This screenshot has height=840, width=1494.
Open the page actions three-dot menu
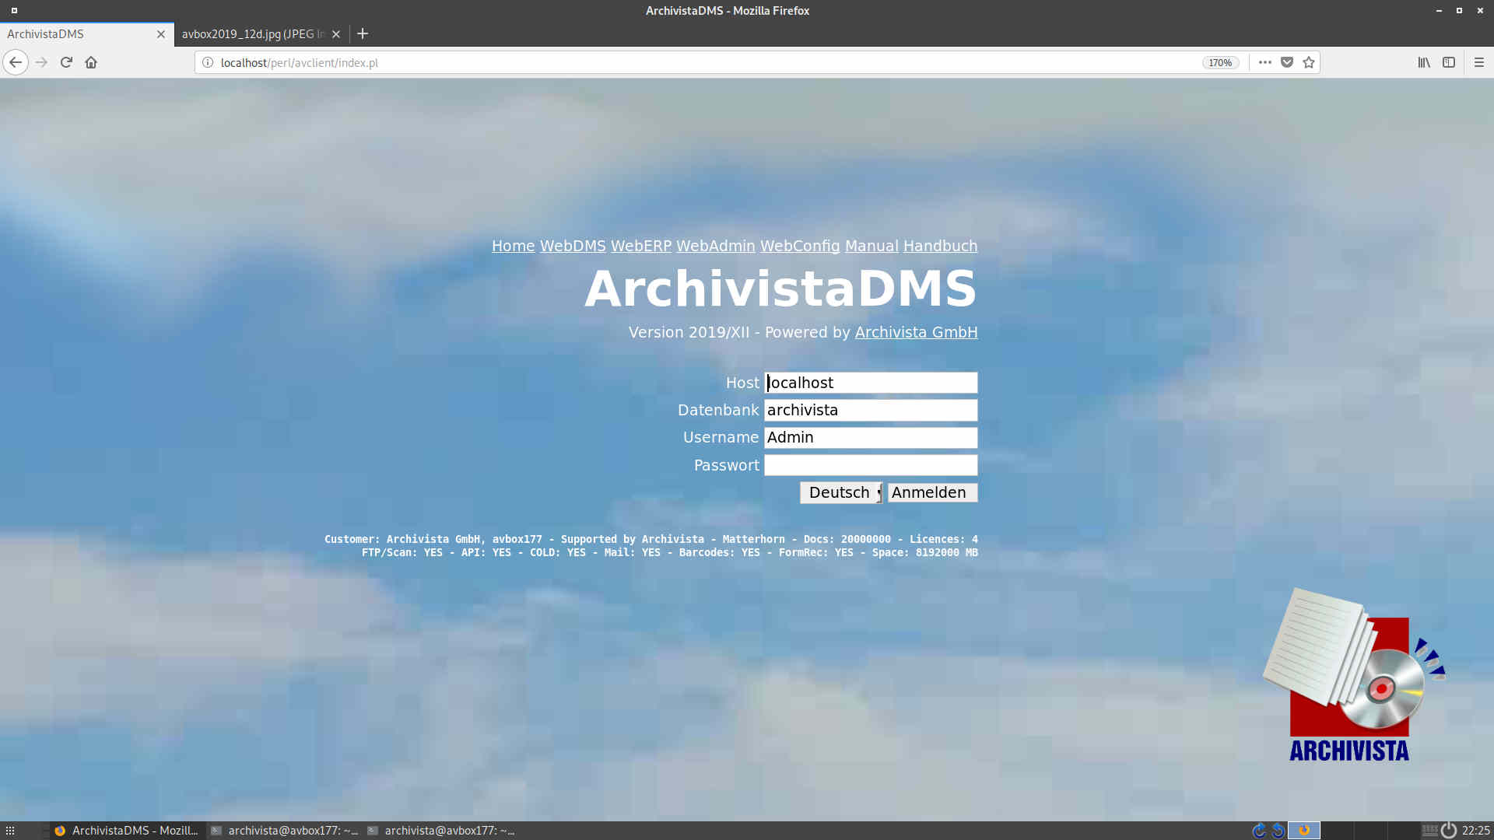tap(1265, 62)
